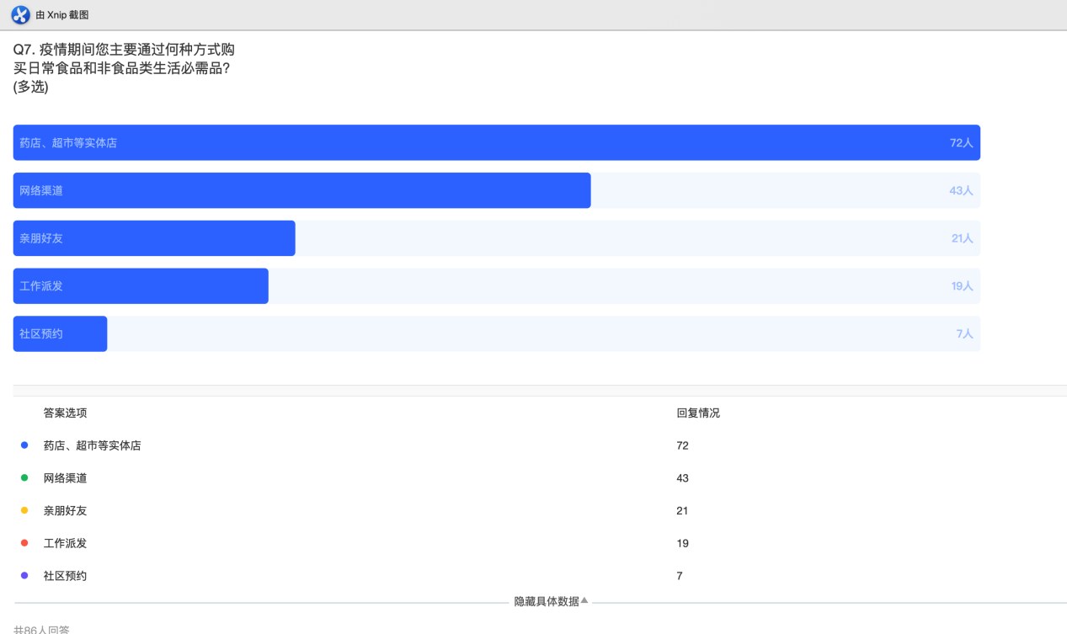Image resolution: width=1067 pixels, height=634 pixels.
Task: Select the 工作派发 label in the data table
Action: pyautogui.click(x=65, y=543)
